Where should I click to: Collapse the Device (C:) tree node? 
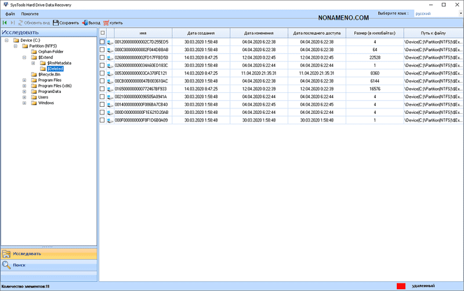pos(6,40)
